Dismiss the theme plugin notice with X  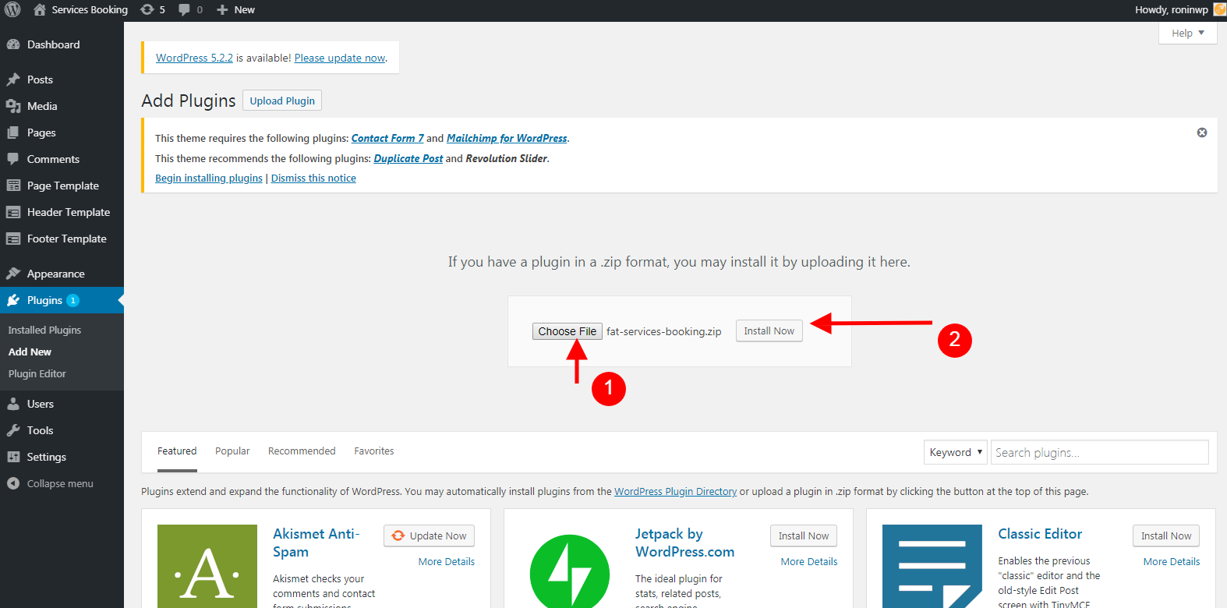coord(1202,133)
